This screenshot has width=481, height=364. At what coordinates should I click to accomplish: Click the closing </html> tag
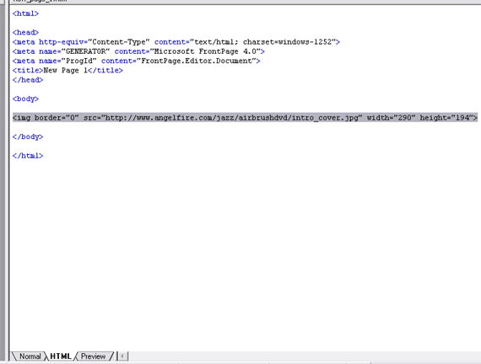click(x=28, y=156)
